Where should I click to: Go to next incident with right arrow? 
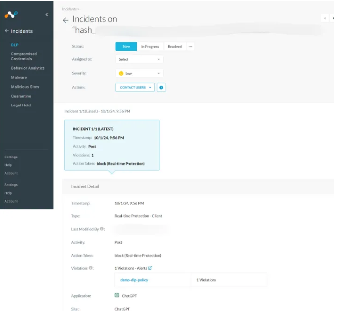pyautogui.click(x=333, y=18)
